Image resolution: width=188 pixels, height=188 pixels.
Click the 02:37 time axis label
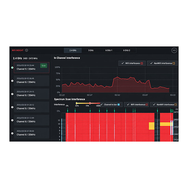tap(90, 95)
